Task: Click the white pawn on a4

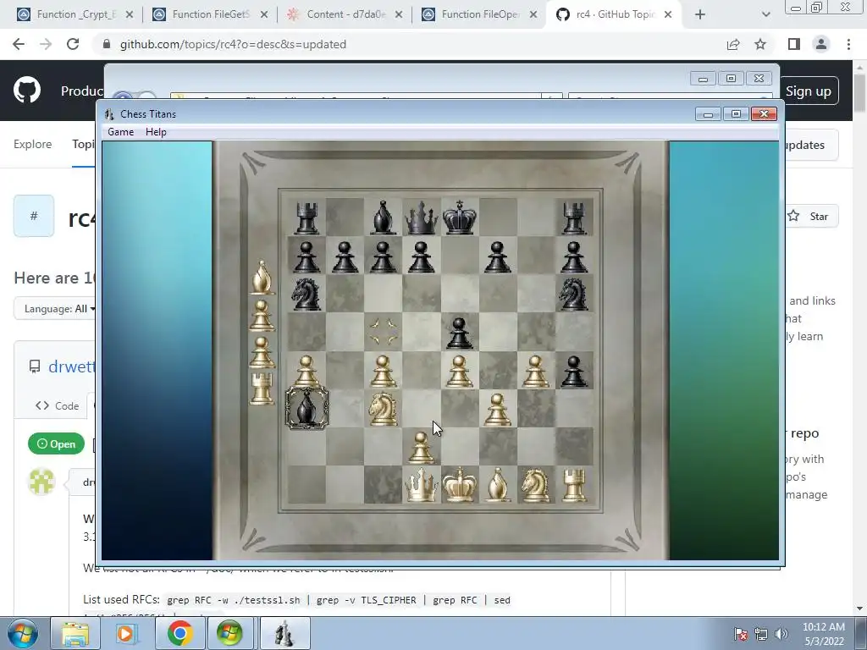Action: coord(306,371)
